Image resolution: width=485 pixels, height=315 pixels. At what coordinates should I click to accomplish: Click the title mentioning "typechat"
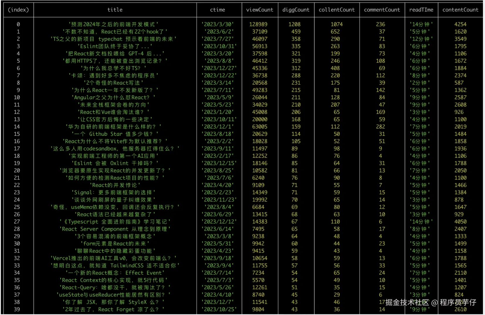point(113,39)
